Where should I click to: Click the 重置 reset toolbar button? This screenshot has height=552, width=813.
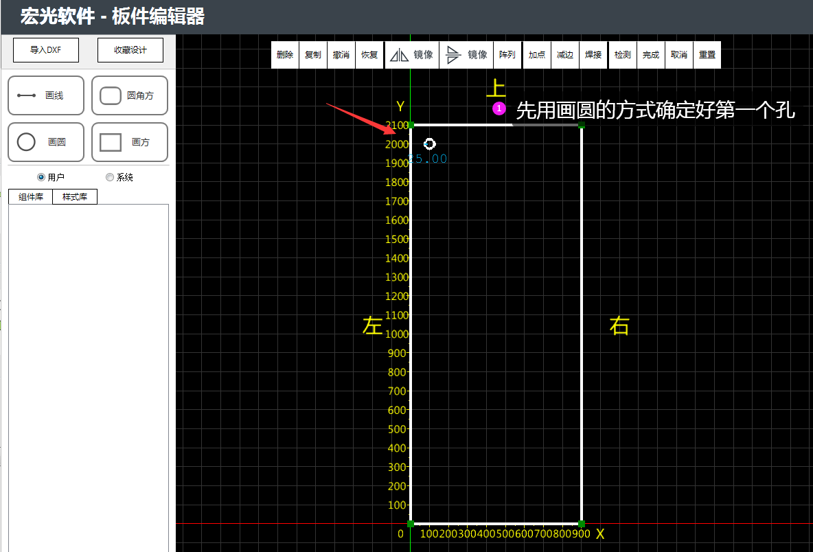707,54
